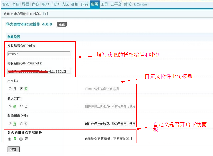Click the 附件伴侣上传选项，所有用户都可使用 description

[x=110, y=106]
